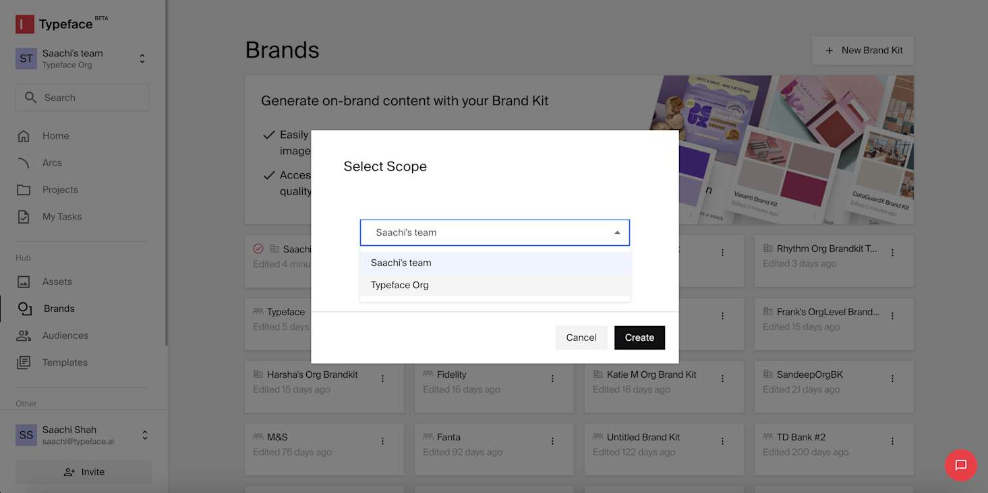This screenshot has width=988, height=493.
Task: Click the scope dropdown arrow
Action: [x=617, y=232]
